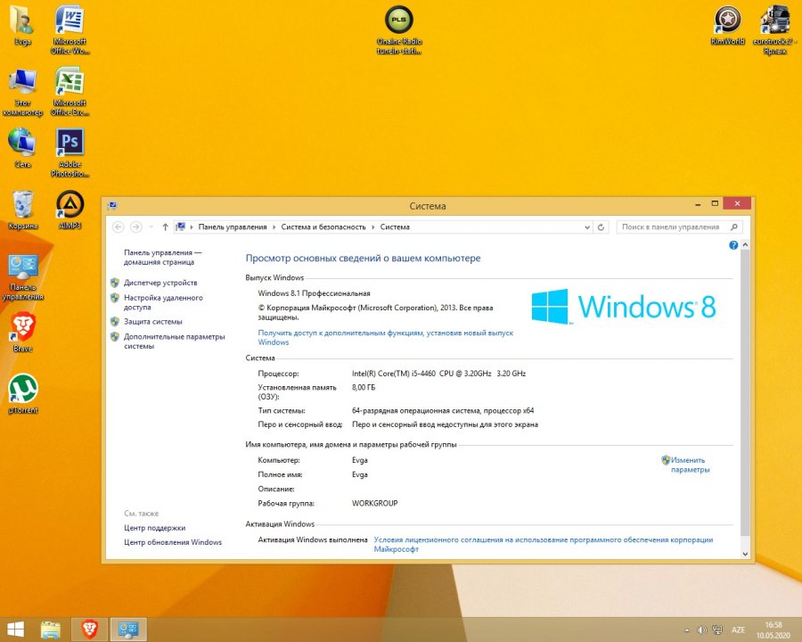This screenshot has width=802, height=642.
Task: Select the AIMP3 desktop icon
Action: point(70,210)
